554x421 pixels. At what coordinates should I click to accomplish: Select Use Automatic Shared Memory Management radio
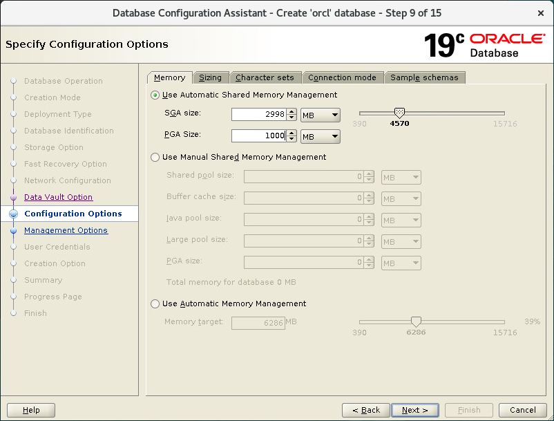tap(155, 95)
